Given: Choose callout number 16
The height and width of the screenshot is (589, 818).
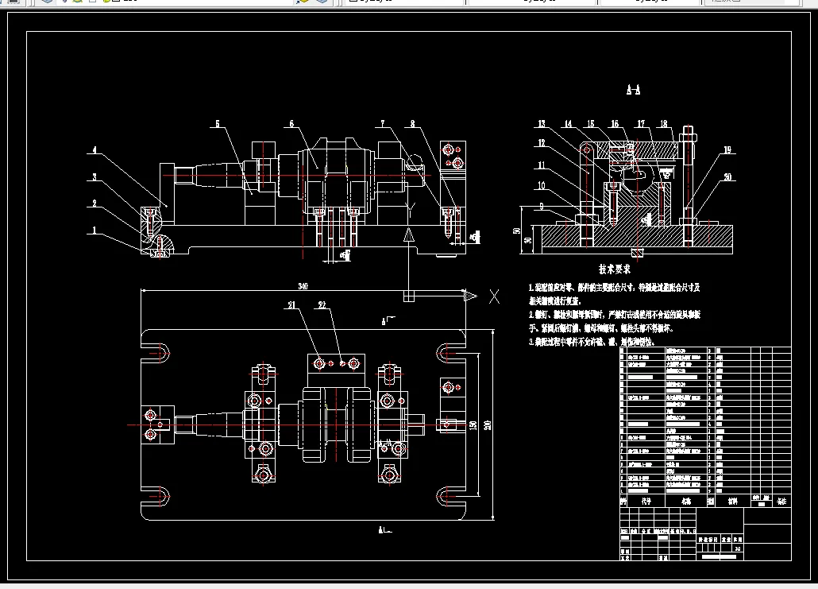Looking at the screenshot, I should coord(615,124).
